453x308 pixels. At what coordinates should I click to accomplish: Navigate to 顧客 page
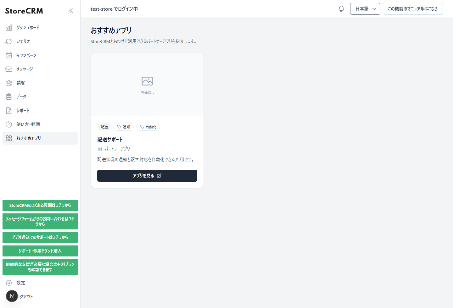click(40, 83)
